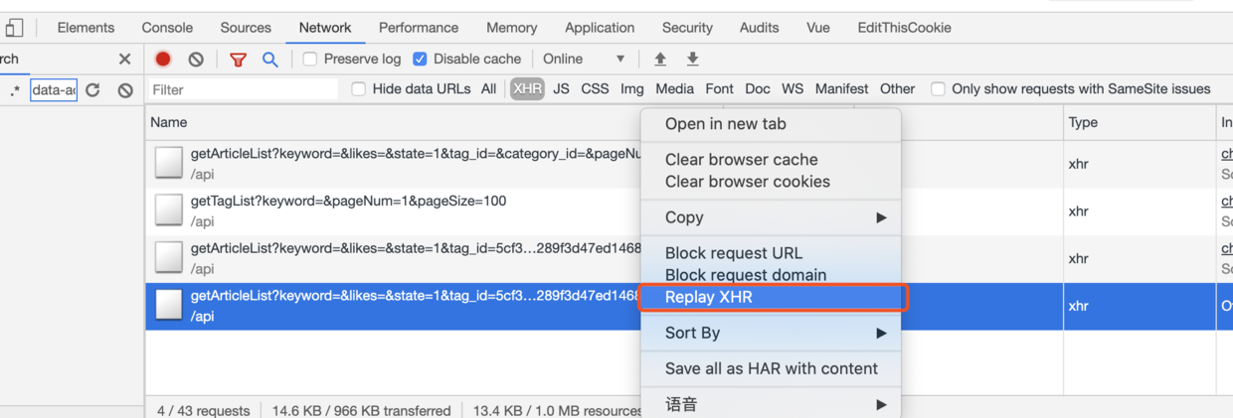The image size is (1233, 418).
Task: Clear the network log
Action: coord(196,60)
